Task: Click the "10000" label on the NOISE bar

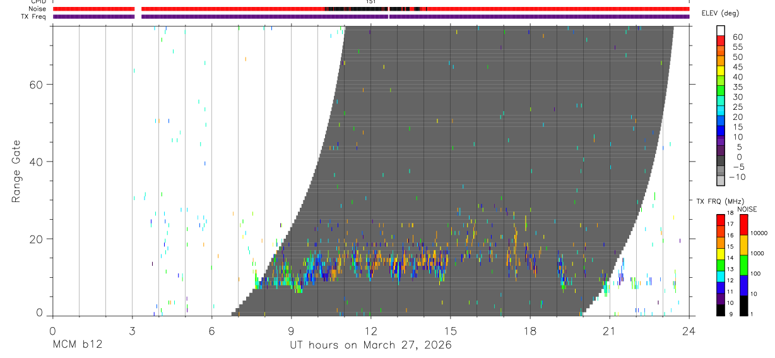Action: coord(758,234)
